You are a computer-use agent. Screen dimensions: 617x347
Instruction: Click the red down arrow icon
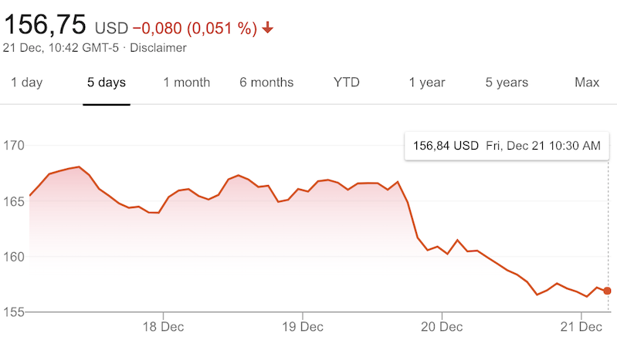268,29
